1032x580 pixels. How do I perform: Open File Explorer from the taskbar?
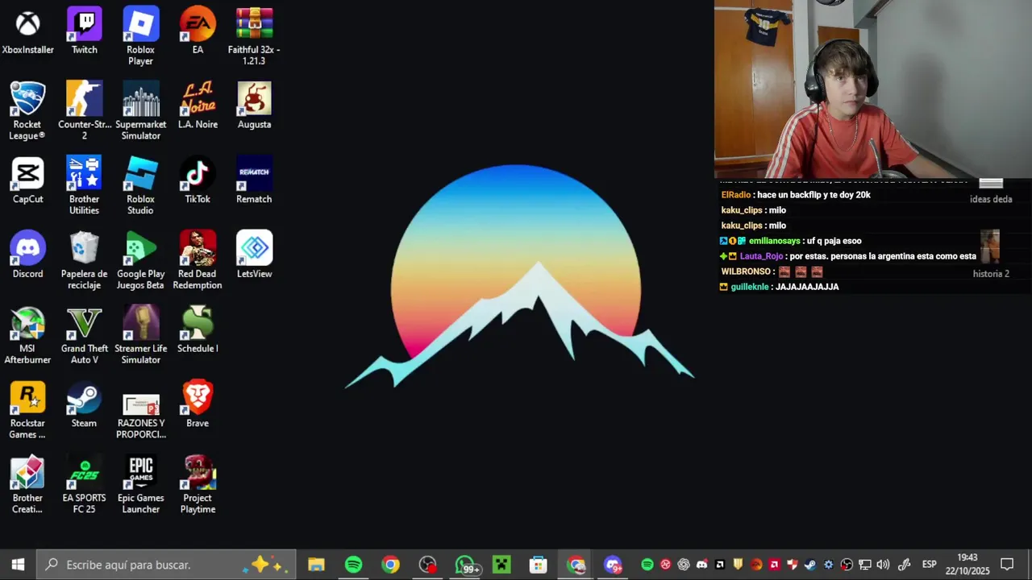(x=316, y=565)
